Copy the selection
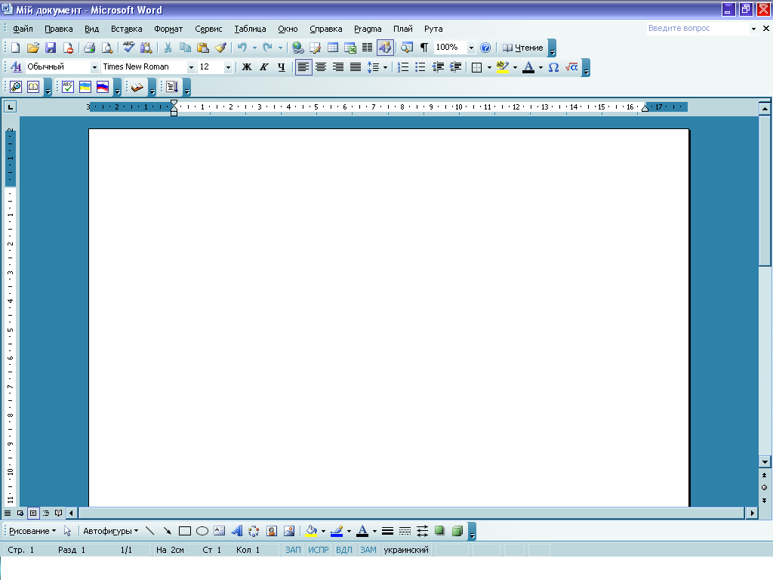This screenshot has height=580, width=773. click(185, 48)
